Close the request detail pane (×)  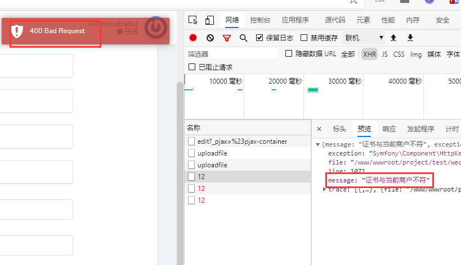point(319,129)
